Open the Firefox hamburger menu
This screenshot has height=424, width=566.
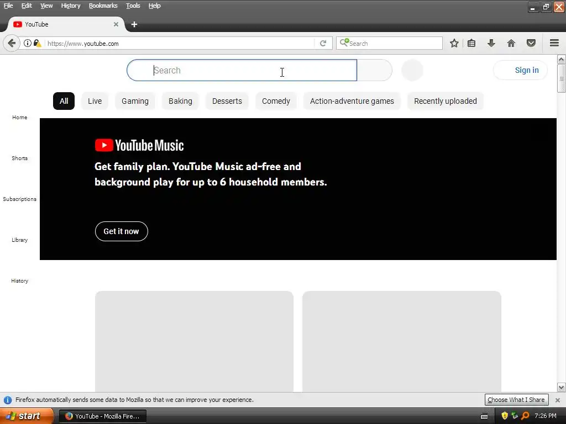[554, 43]
